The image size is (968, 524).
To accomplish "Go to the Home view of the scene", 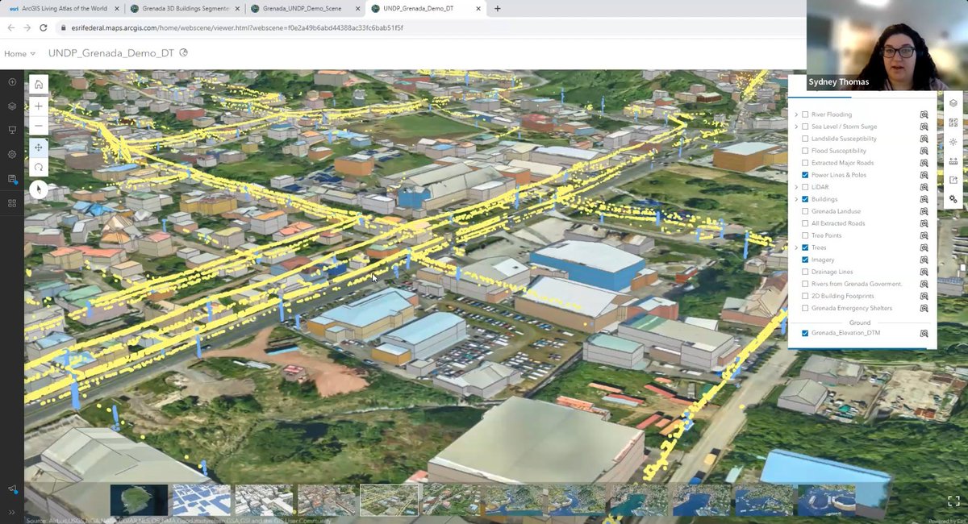I will coord(39,85).
